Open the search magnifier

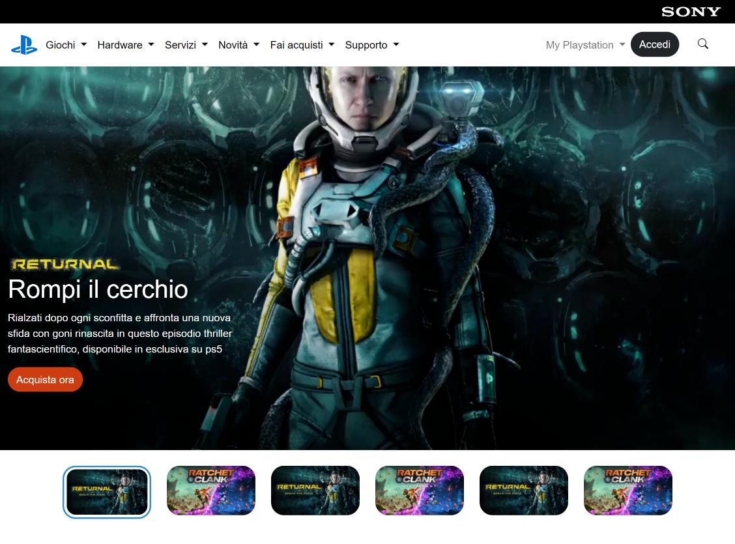tap(703, 44)
